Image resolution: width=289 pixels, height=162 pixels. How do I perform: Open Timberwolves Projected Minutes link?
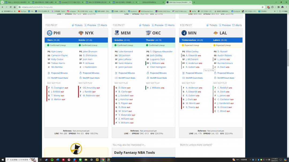(194, 73)
